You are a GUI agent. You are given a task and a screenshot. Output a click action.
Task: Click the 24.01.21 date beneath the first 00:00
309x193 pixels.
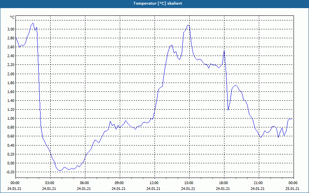[x=14, y=188]
